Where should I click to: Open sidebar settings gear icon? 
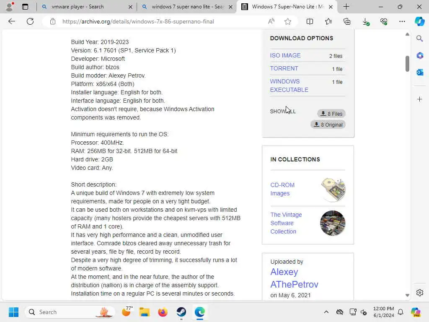pyautogui.click(x=420, y=293)
